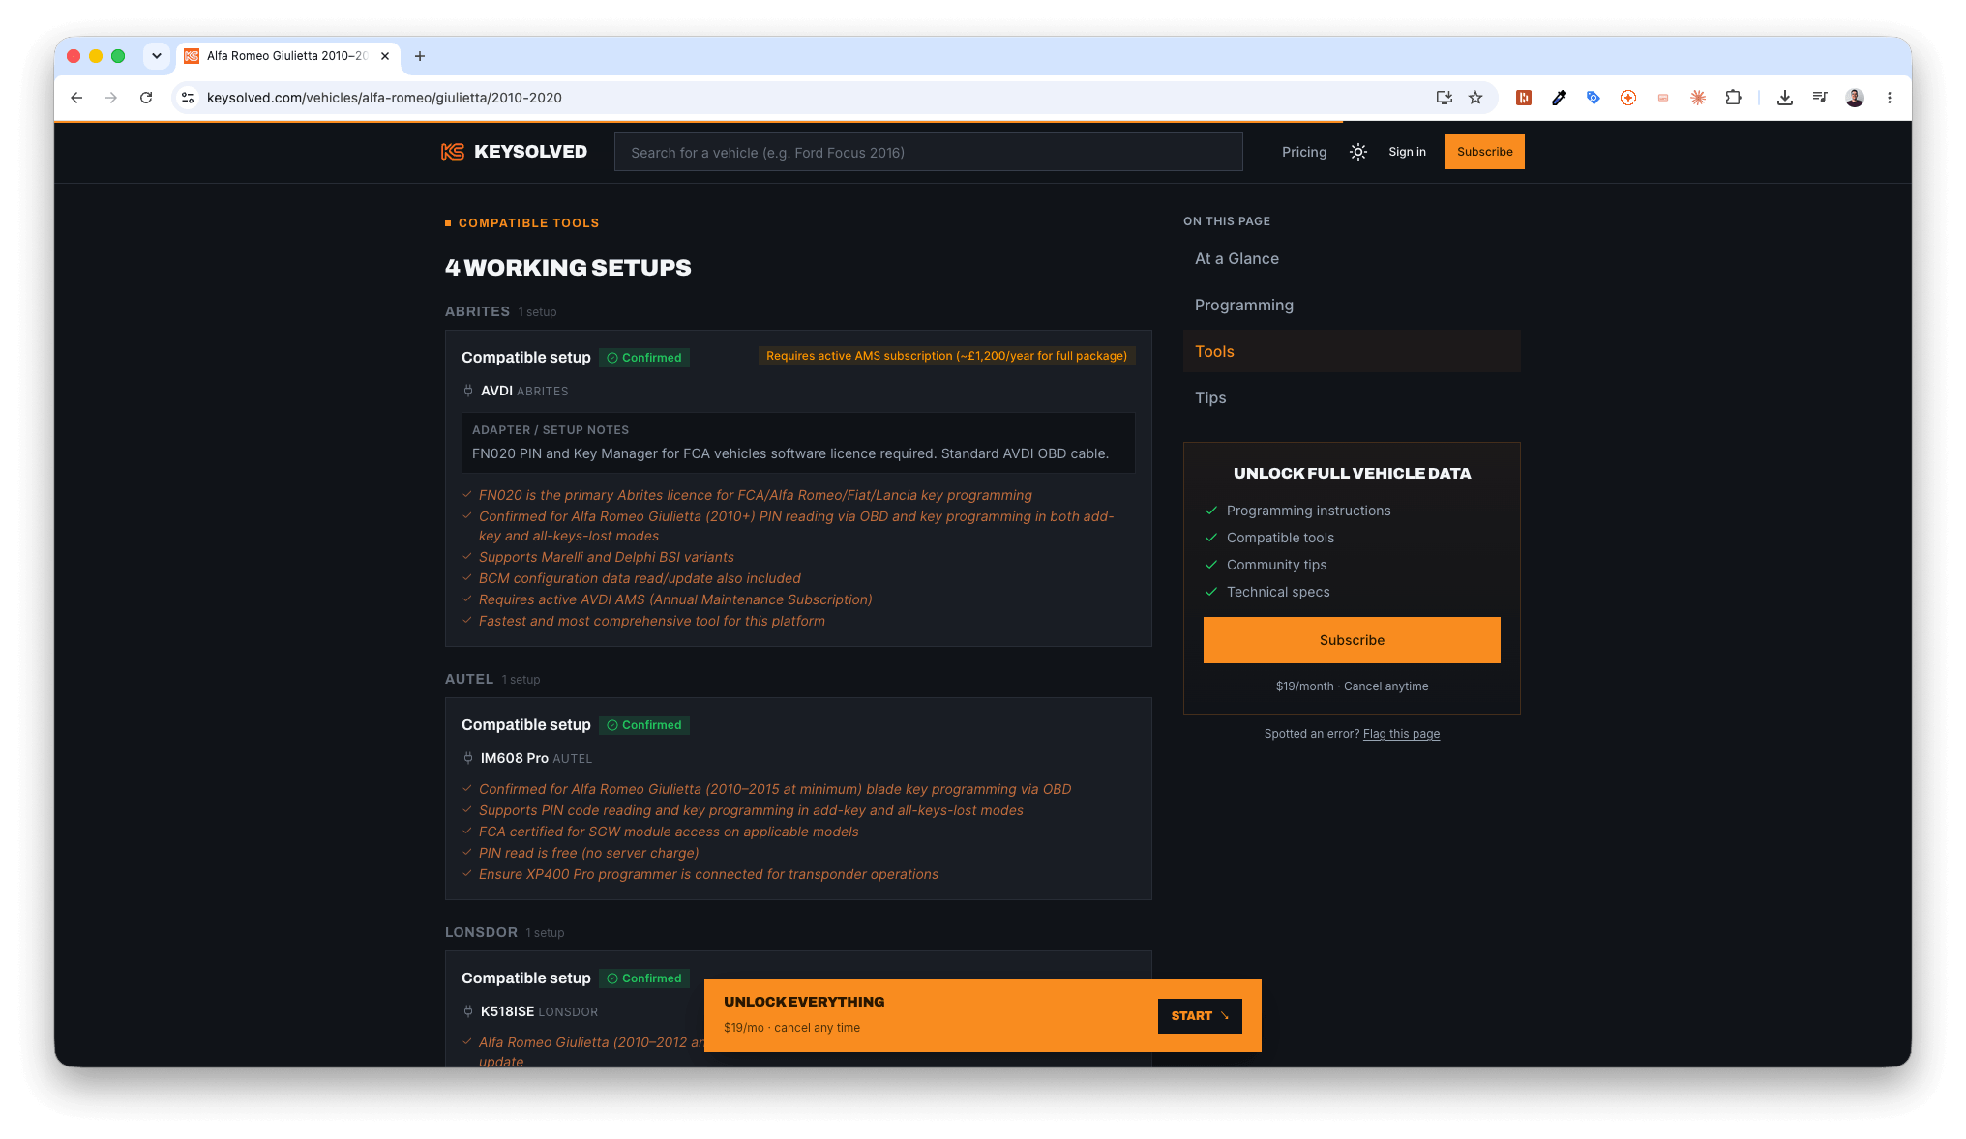
Task: Open Chrome downloads icon
Action: (1785, 98)
